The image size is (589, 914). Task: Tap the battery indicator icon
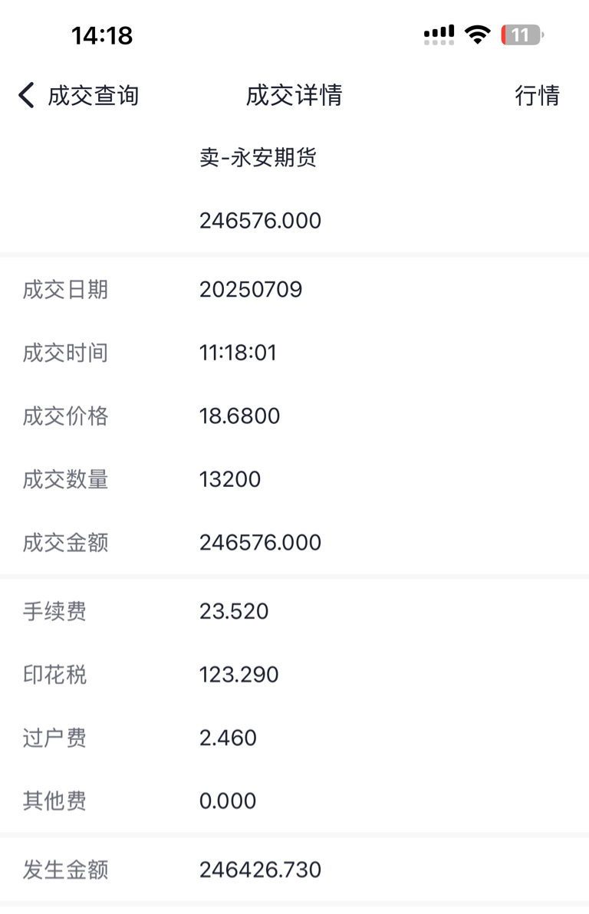pos(522,35)
